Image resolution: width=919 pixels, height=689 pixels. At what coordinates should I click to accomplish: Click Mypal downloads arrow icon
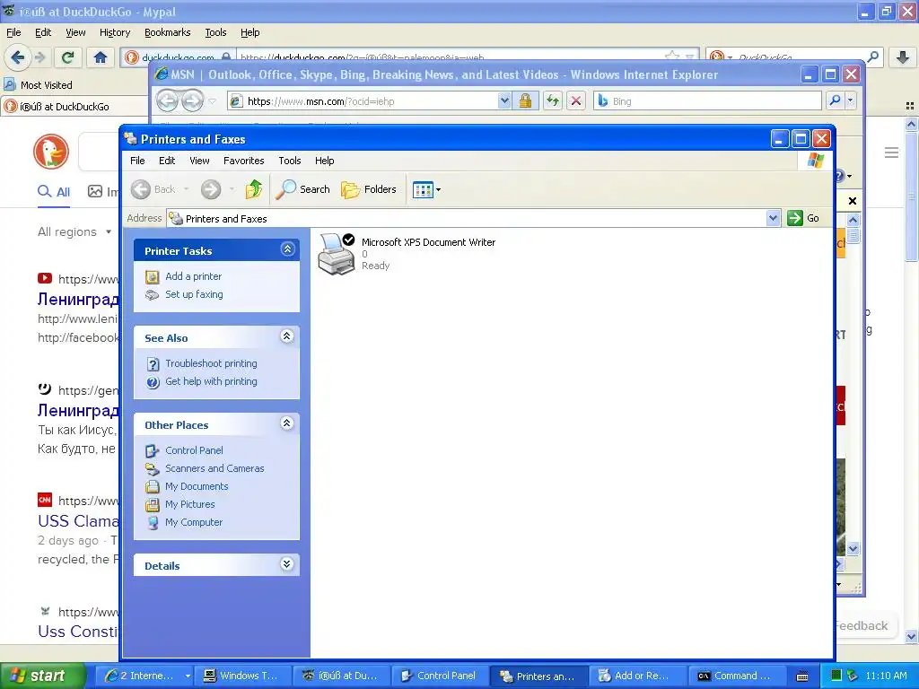click(903, 57)
